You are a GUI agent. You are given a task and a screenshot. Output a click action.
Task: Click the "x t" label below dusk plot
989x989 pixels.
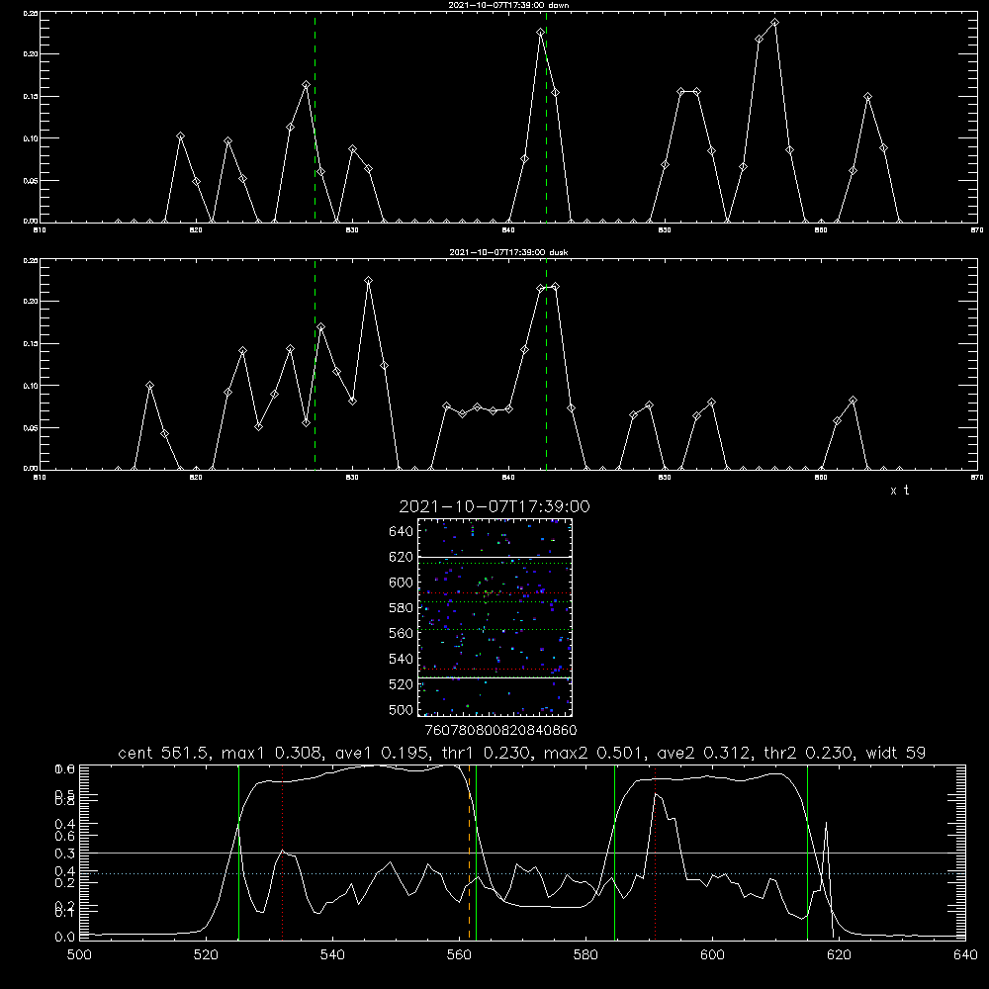pyautogui.click(x=899, y=491)
